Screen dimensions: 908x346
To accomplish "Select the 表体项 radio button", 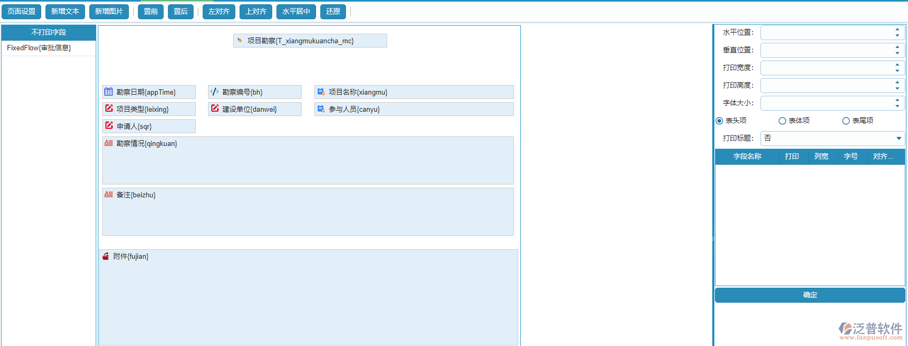I will [x=782, y=121].
